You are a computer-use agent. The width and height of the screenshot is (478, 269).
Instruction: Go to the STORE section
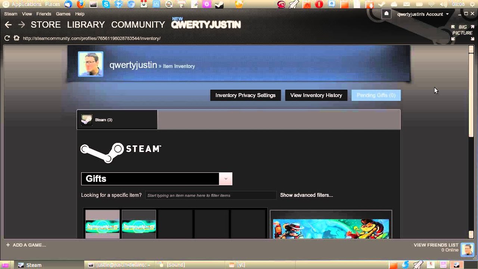[x=46, y=25]
